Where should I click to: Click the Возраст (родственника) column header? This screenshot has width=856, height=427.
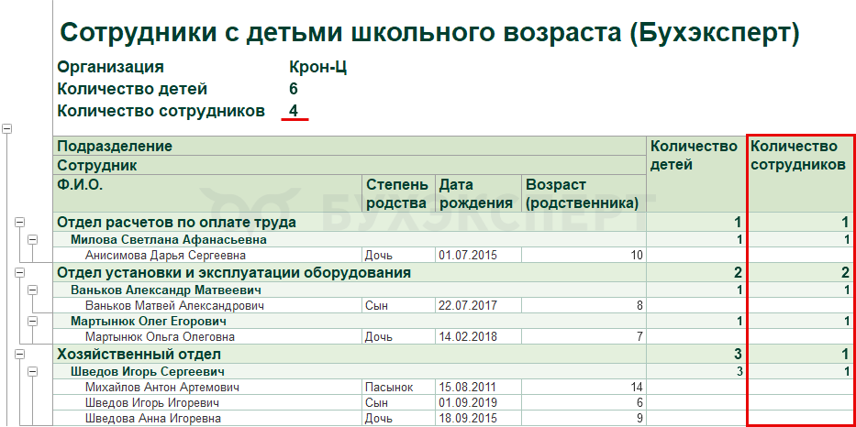click(584, 193)
